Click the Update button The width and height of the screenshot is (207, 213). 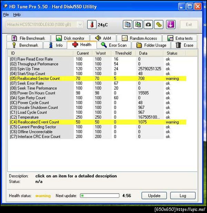154,196
